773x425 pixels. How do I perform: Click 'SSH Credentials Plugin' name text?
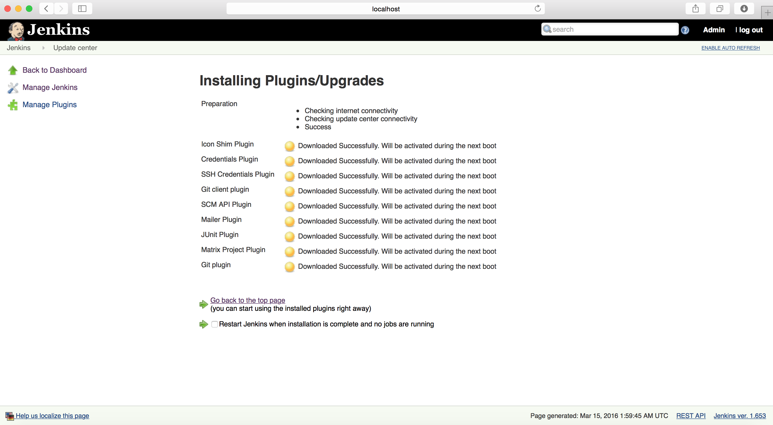[x=238, y=175]
